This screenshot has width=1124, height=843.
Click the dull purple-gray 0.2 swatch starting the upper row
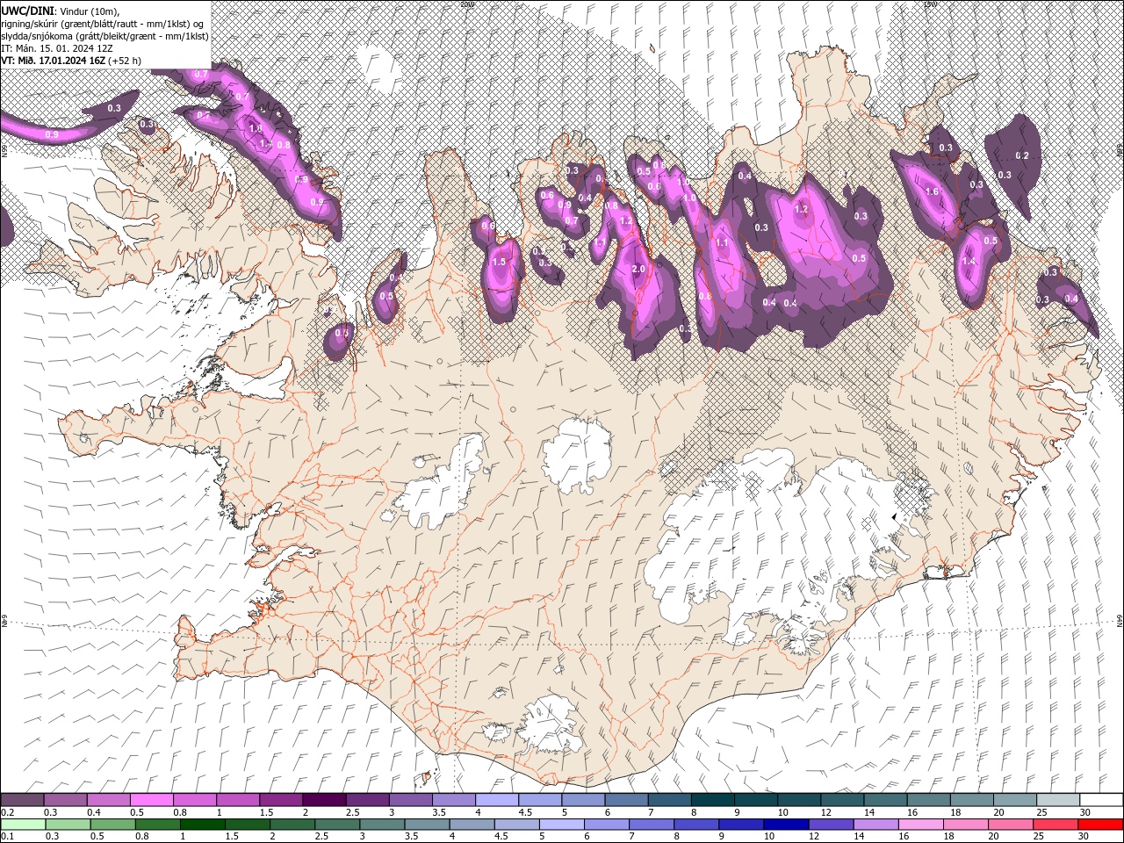coord(22,800)
